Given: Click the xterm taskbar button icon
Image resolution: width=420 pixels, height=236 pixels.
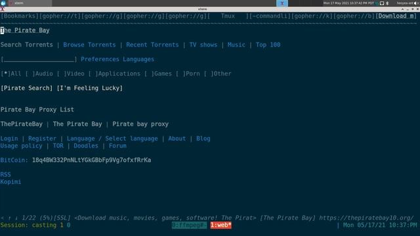Looking at the screenshot, I should click(x=12, y=3).
